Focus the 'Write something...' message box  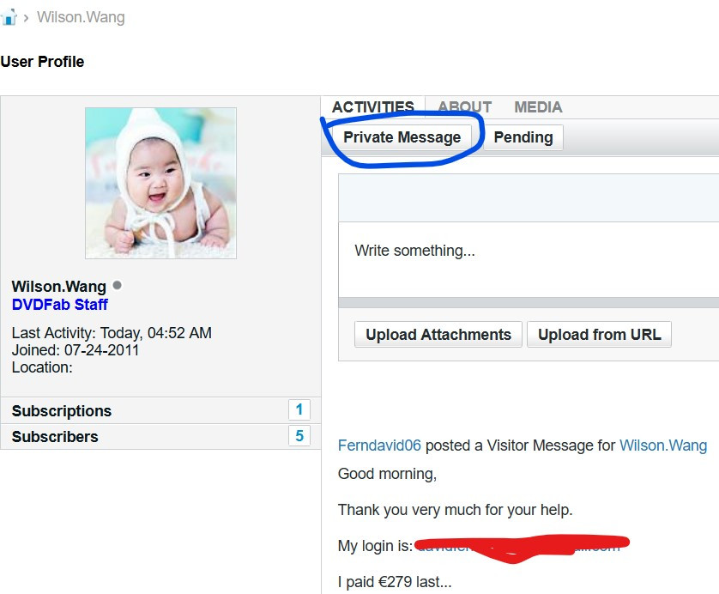[x=528, y=251]
